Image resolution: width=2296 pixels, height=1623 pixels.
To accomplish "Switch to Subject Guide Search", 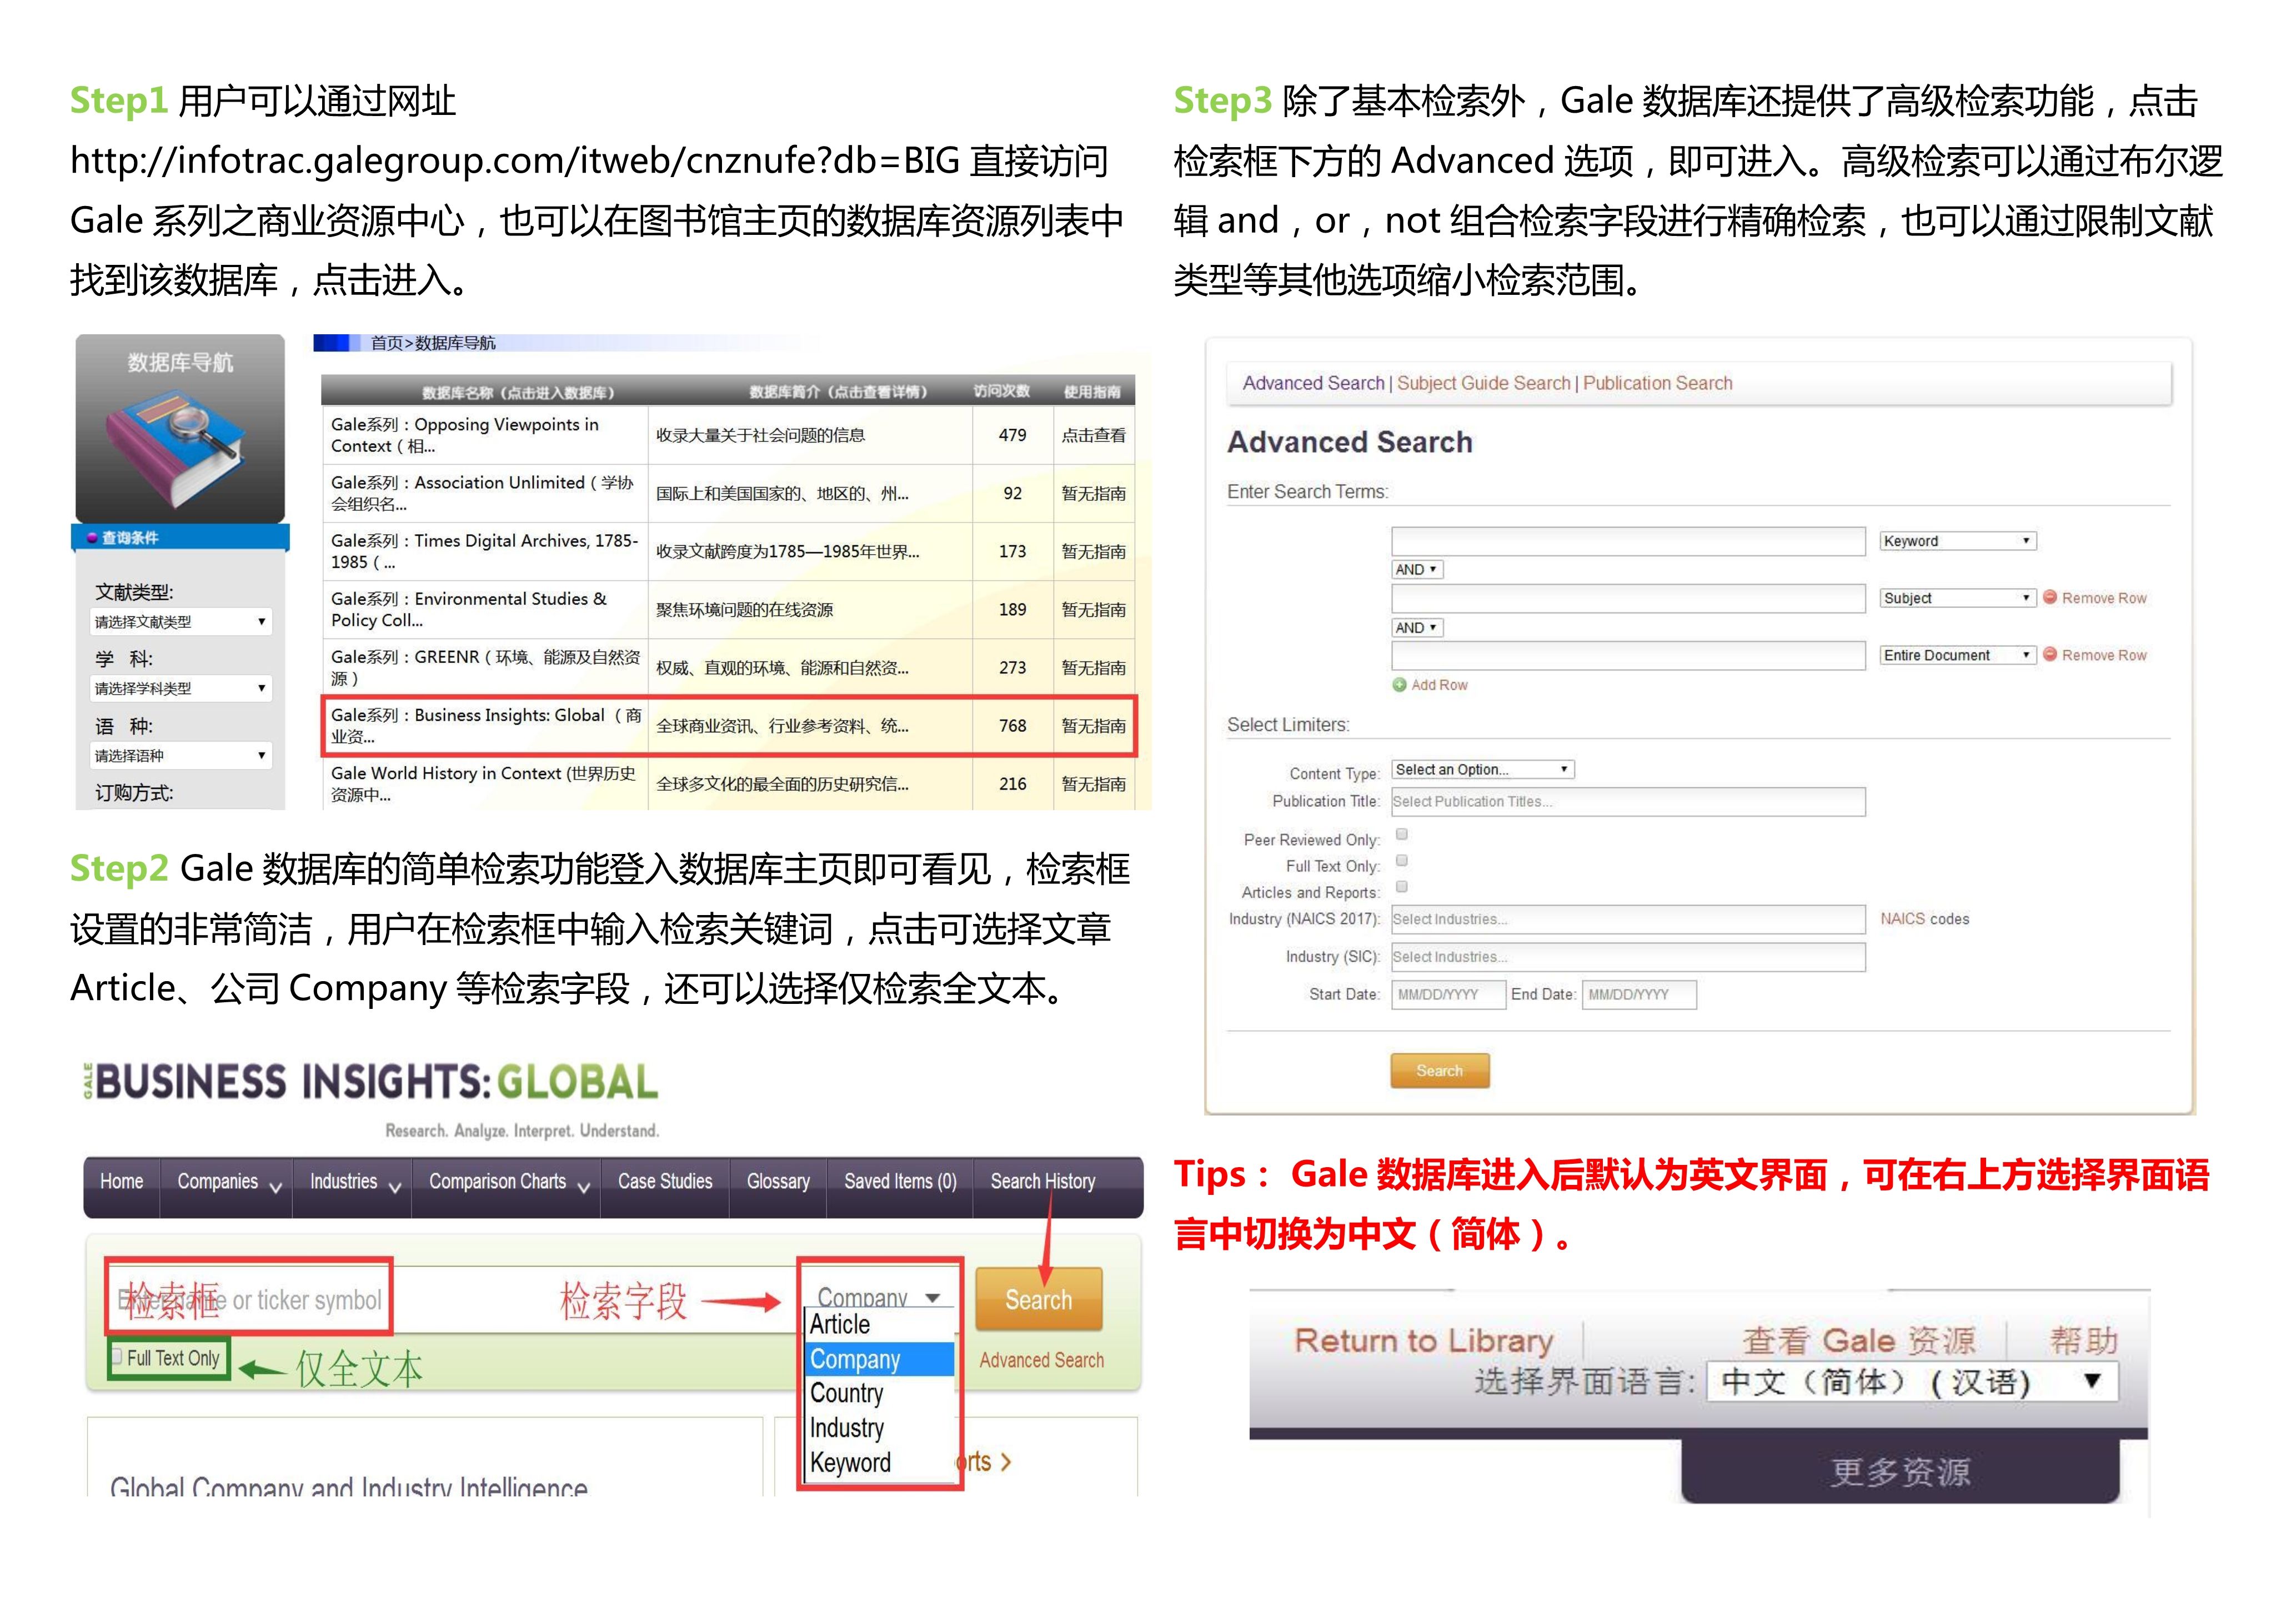I will pos(1483,383).
